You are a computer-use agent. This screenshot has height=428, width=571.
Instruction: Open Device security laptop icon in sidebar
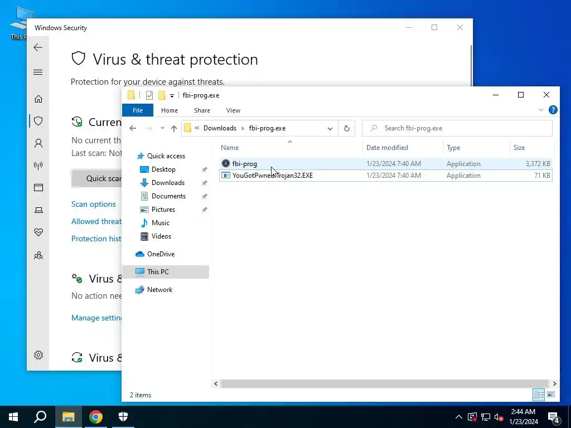[x=38, y=210]
